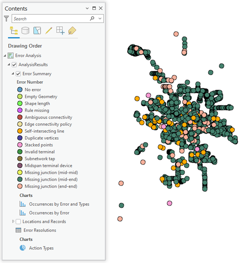The width and height of the screenshot is (248, 263).
Task: Maximize the Contents pane
Action: tap(94, 8)
